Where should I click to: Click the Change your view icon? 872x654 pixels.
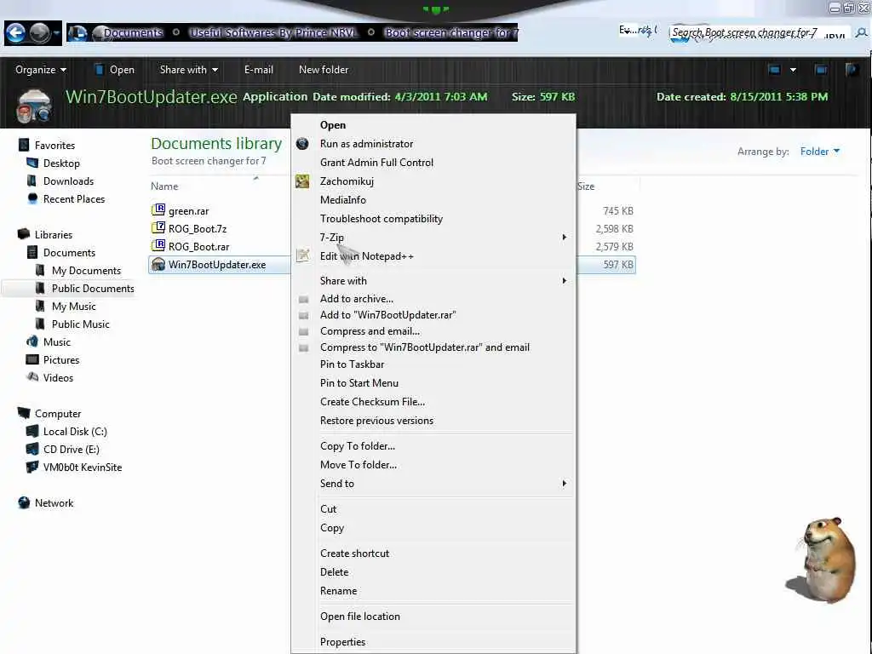tap(774, 70)
